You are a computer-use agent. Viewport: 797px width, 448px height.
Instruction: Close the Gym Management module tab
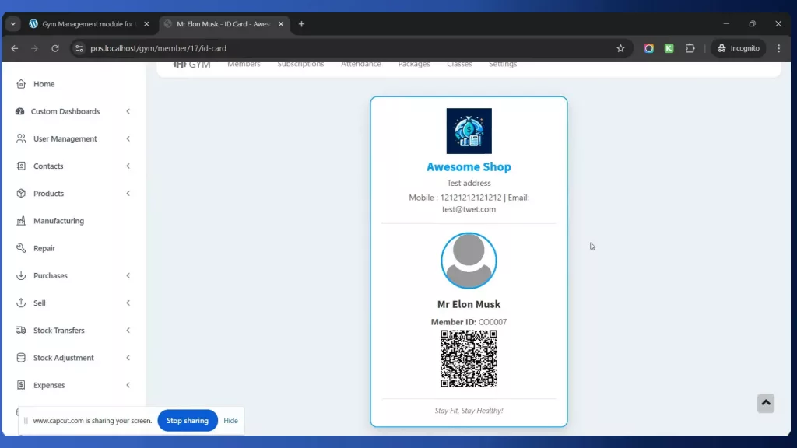pyautogui.click(x=146, y=24)
